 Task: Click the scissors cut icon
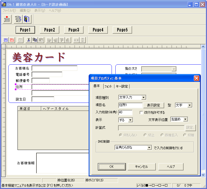(29, 40)
